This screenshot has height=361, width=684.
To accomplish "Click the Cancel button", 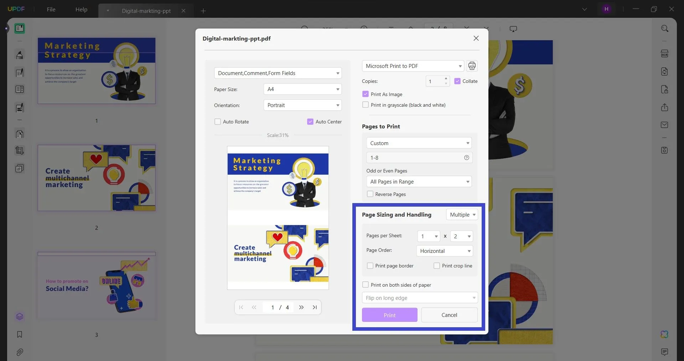I will (449, 315).
